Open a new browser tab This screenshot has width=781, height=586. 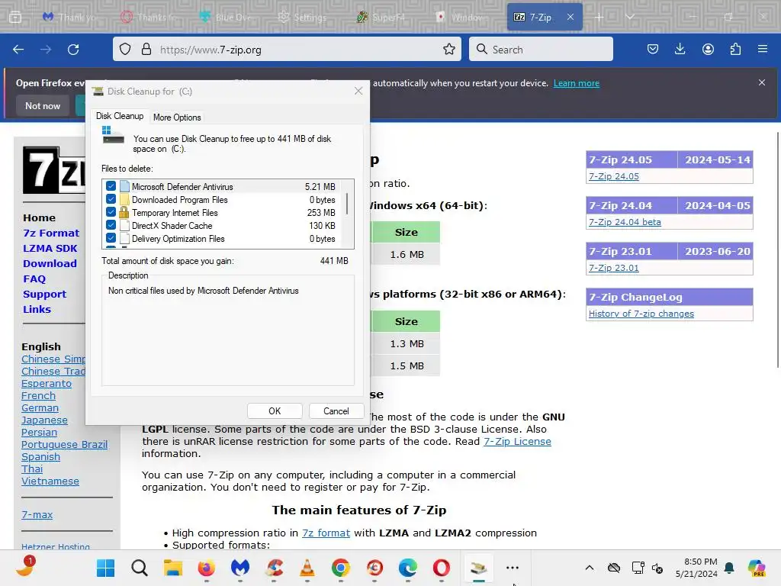click(x=599, y=18)
